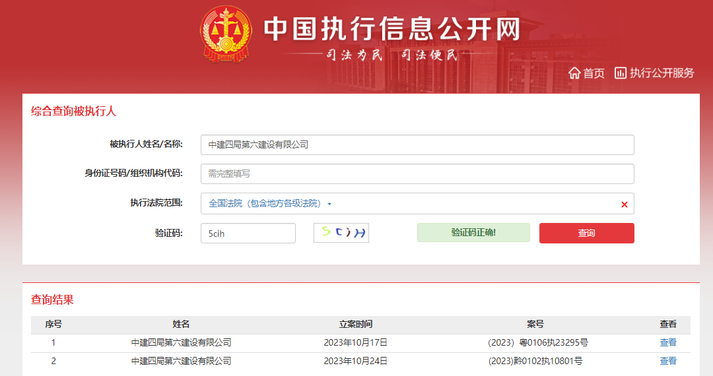The image size is (713, 376).
Task: Click the red 查询 button
Action: (x=587, y=233)
